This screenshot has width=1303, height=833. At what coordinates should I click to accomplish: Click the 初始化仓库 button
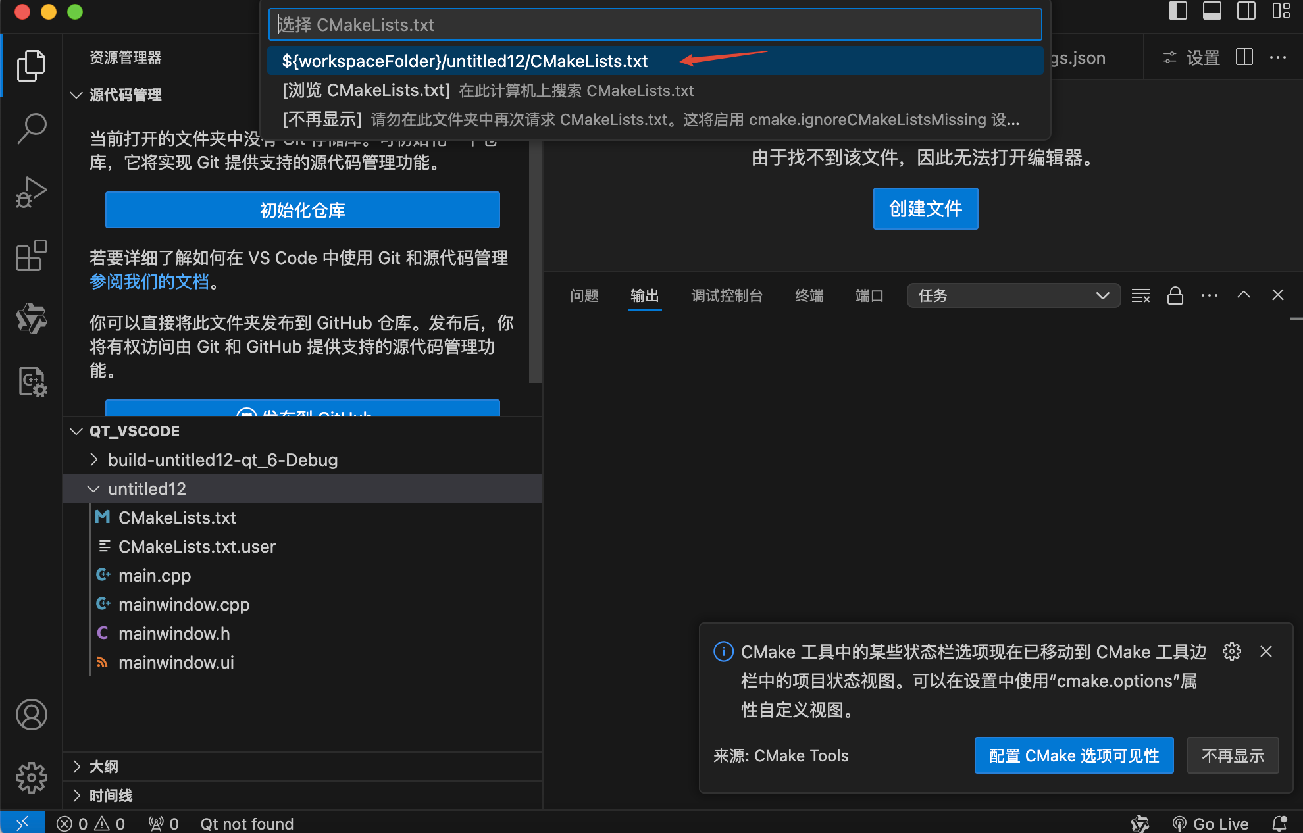(302, 210)
